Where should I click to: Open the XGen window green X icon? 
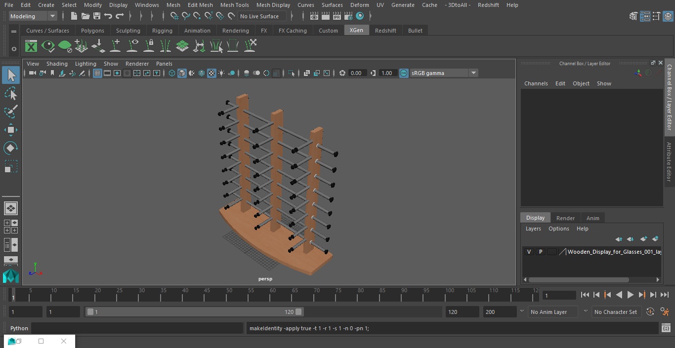click(31, 46)
